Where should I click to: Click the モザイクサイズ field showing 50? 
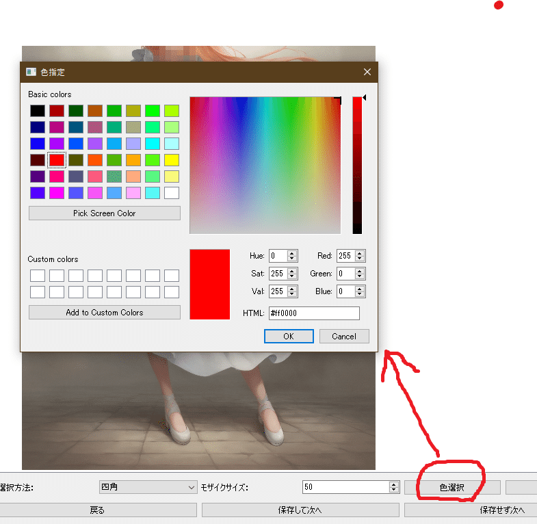tap(346, 487)
